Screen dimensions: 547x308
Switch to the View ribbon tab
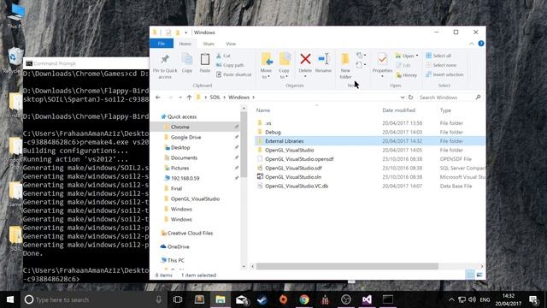tap(231, 44)
